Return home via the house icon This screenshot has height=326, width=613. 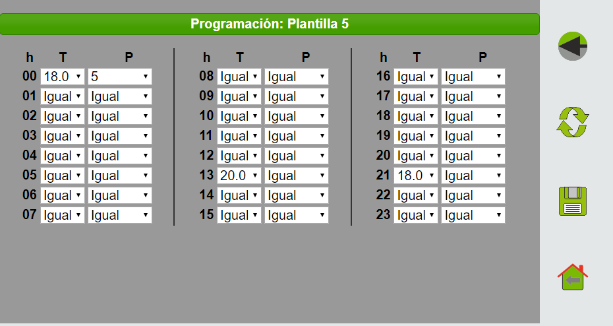[x=573, y=277]
